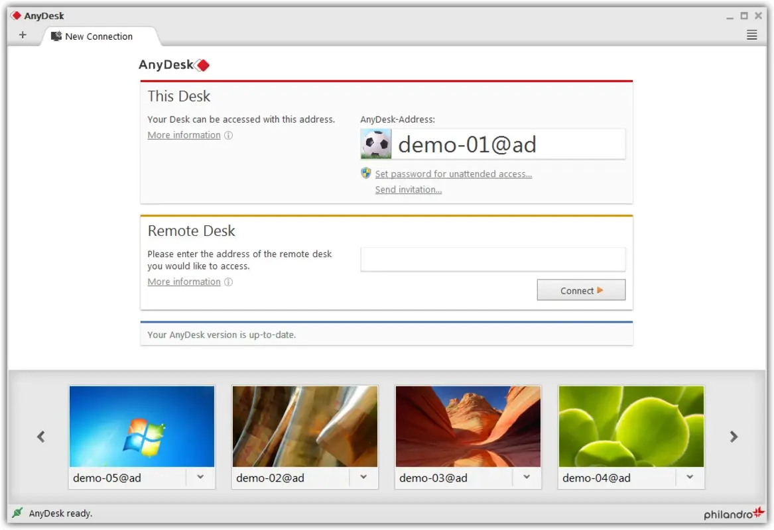
Task: Open More information under This Desk
Action: click(x=184, y=134)
